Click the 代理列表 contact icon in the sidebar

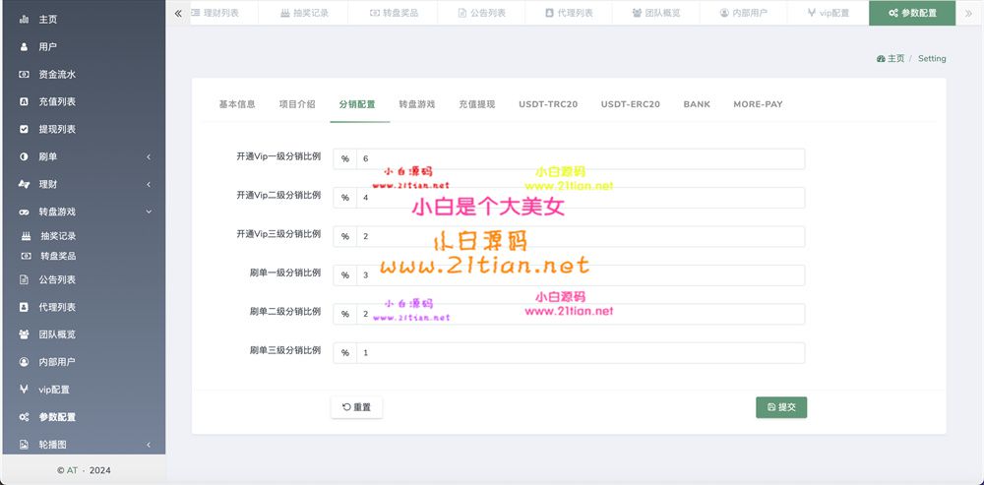click(x=24, y=308)
